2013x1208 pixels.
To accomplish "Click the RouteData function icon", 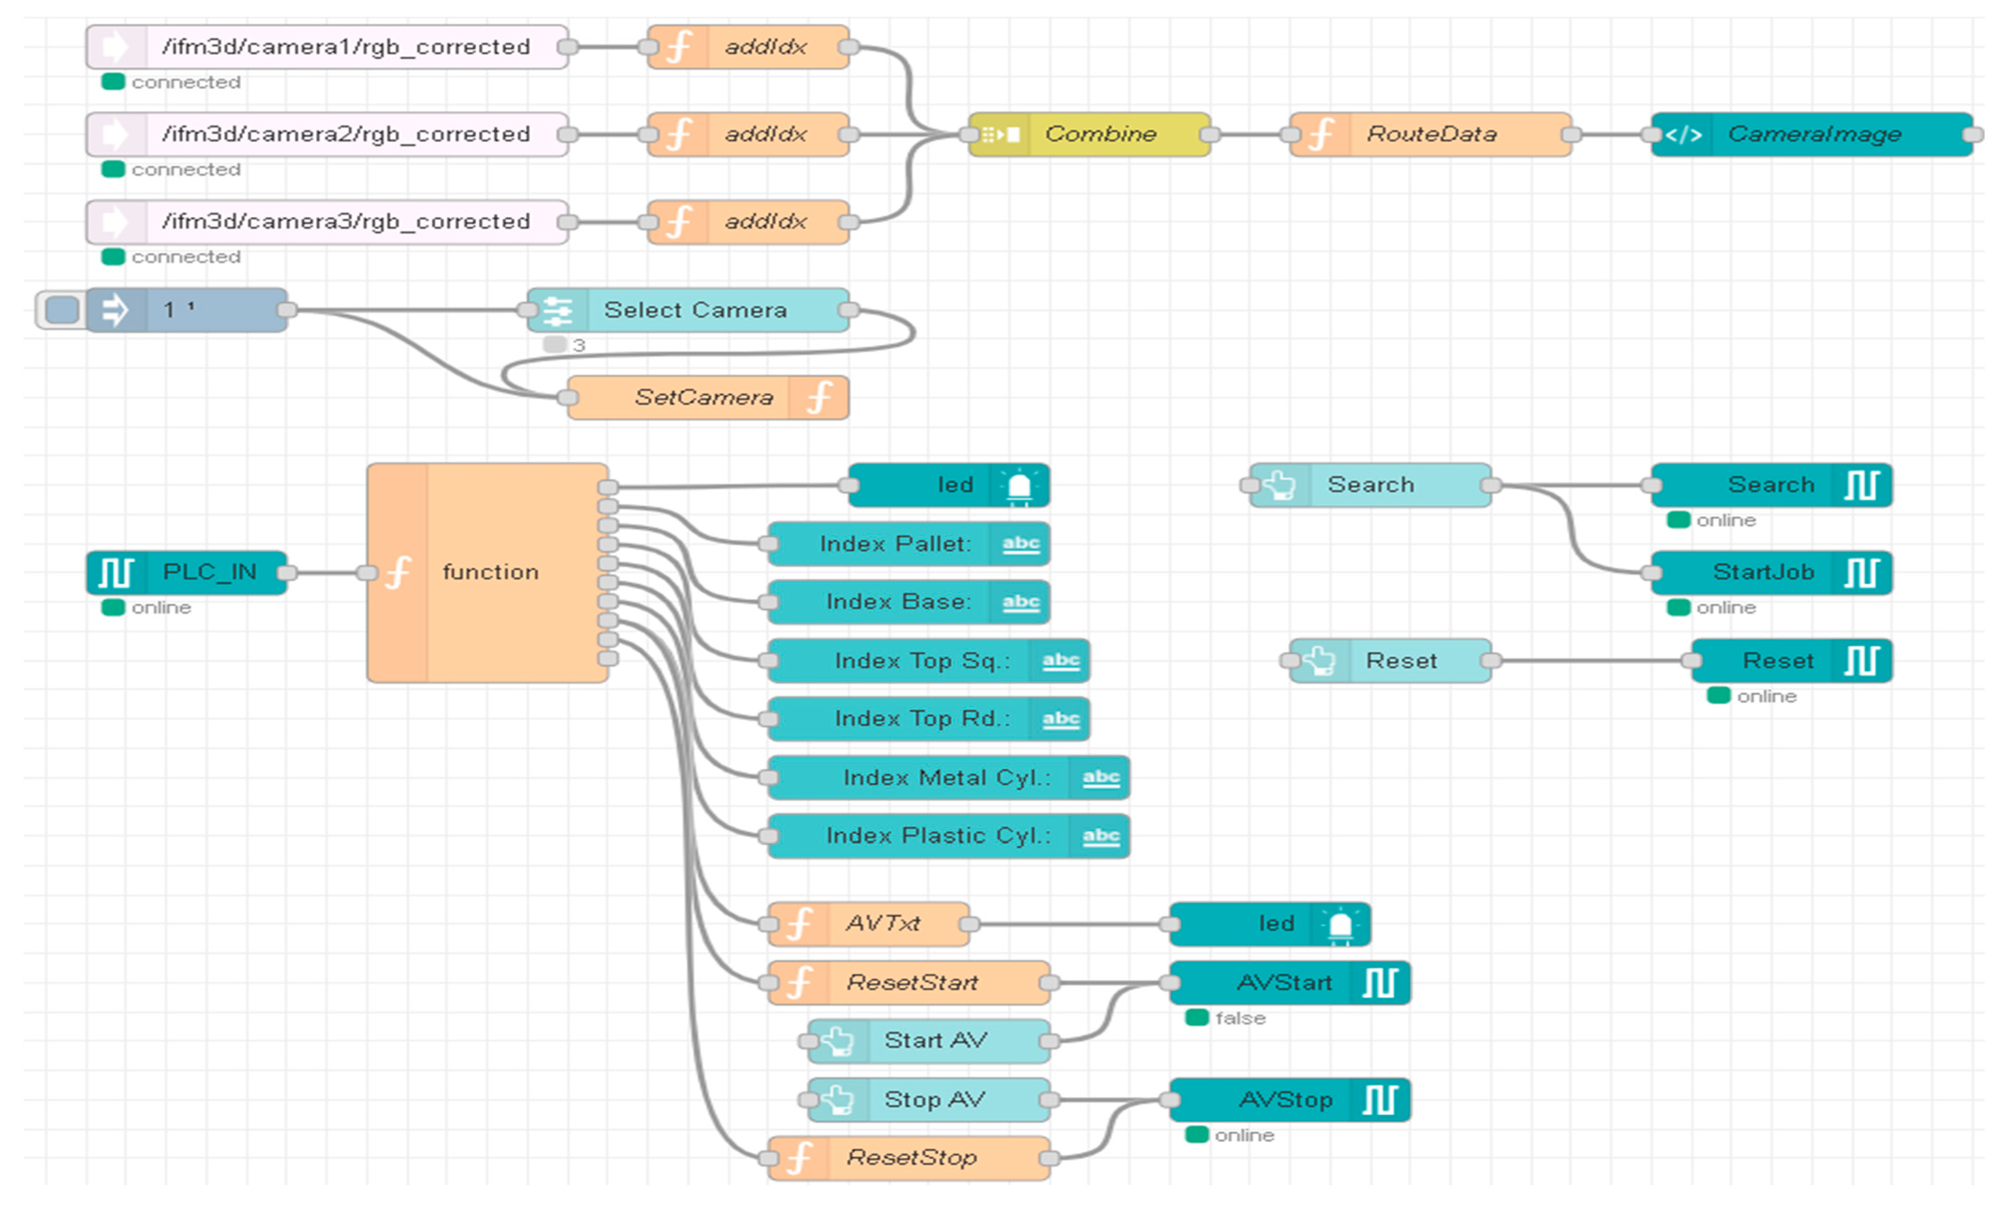I will pyautogui.click(x=1321, y=134).
